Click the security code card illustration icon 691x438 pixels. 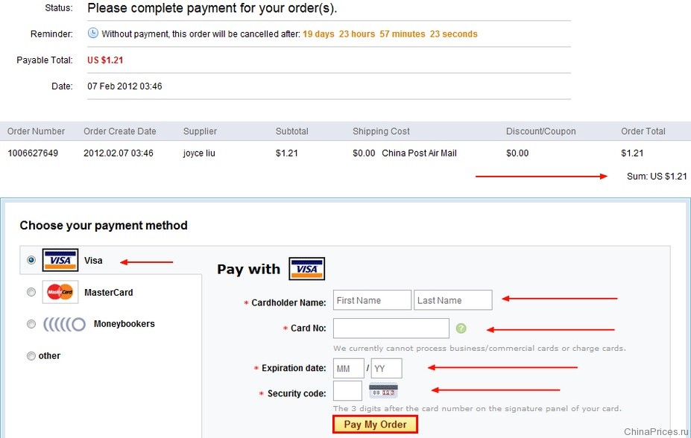tap(383, 390)
